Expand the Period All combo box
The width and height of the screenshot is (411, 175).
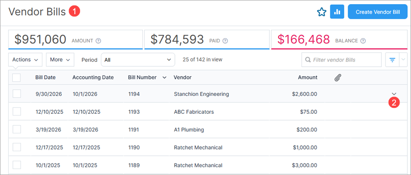[138, 60]
